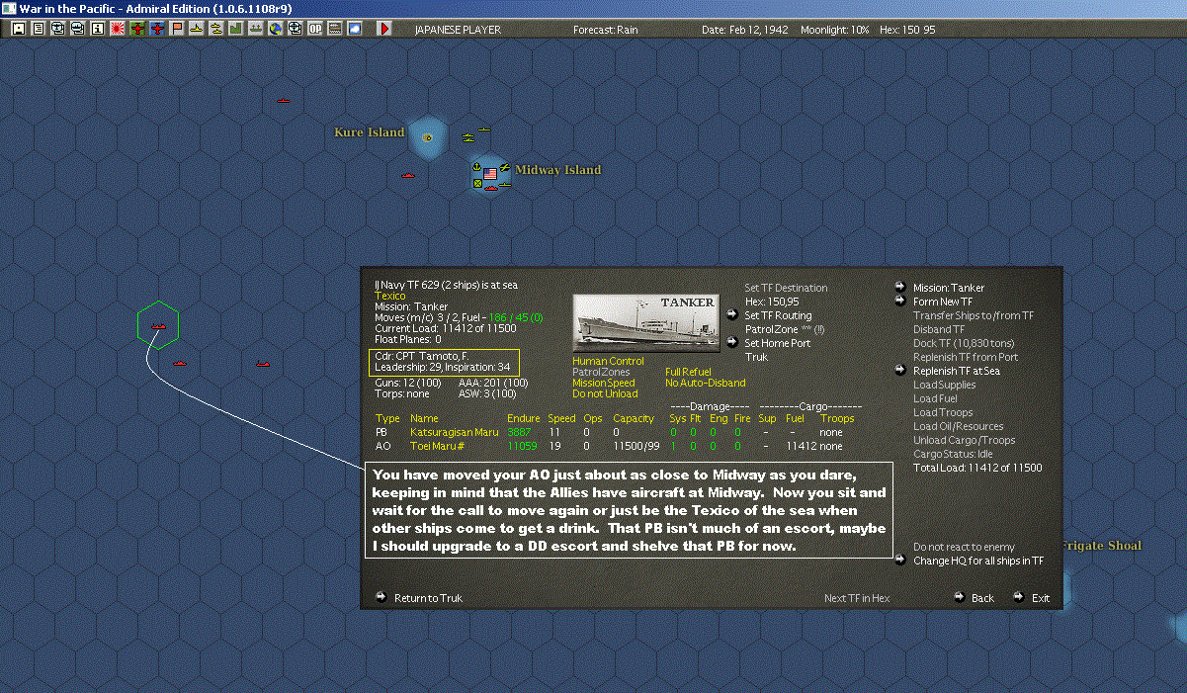Select the TF ship in green hexagon
This screenshot has height=693, width=1187.
click(x=156, y=325)
